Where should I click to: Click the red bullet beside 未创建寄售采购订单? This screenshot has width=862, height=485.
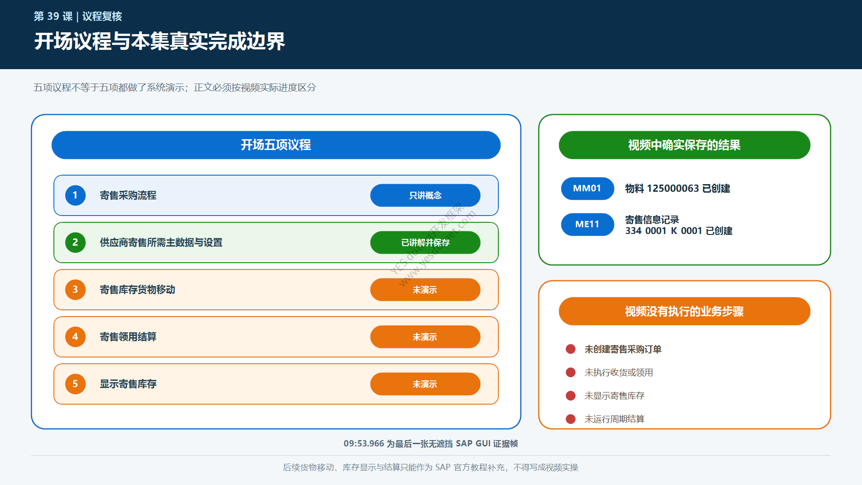(x=571, y=349)
